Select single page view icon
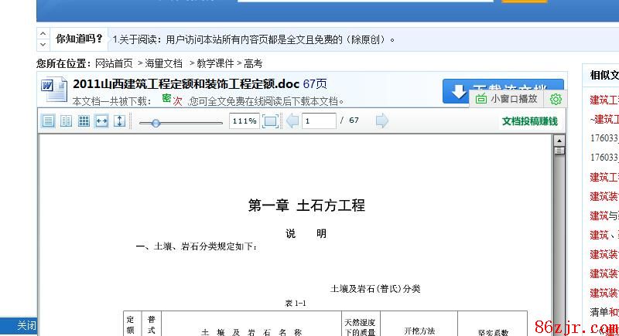 48,120
